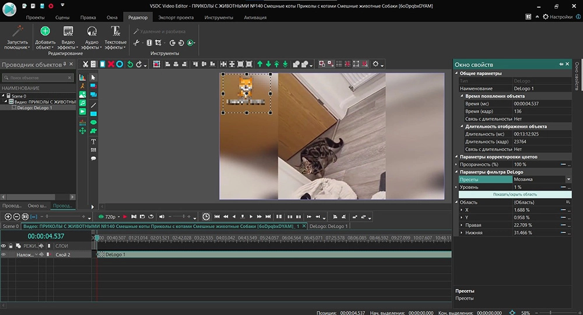Toggle the eye icon in timeline header row
Screen dimensions: 583x315
point(4,246)
